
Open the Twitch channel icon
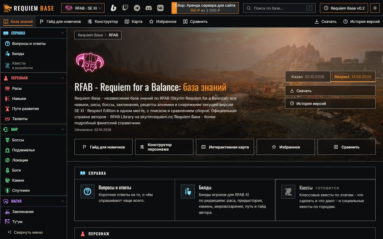(x=125, y=8)
